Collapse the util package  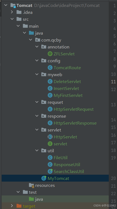pos(37,151)
